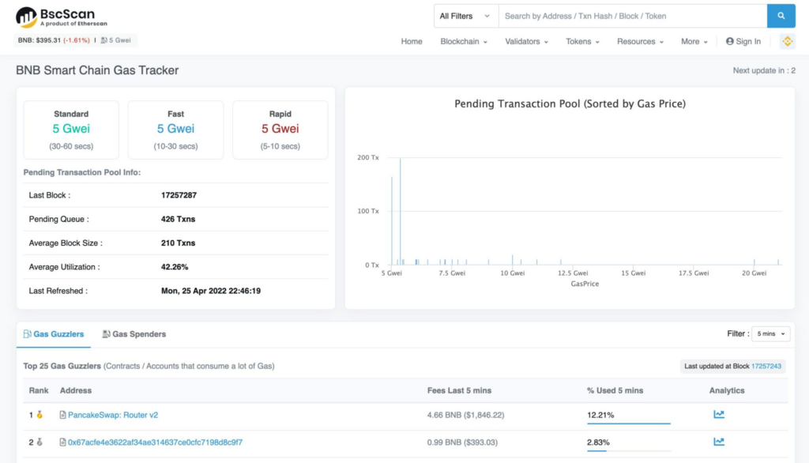This screenshot has height=463, width=809.
Task: Open the All Filters dropdown
Action: (465, 16)
